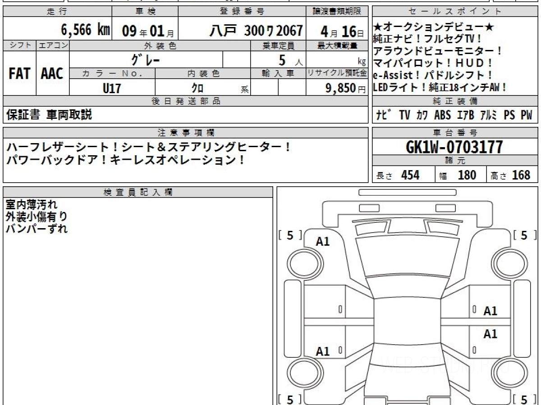The height and width of the screenshot is (405, 541).
Task: Select the chassis number GK1W-0703177
Action: [454, 147]
